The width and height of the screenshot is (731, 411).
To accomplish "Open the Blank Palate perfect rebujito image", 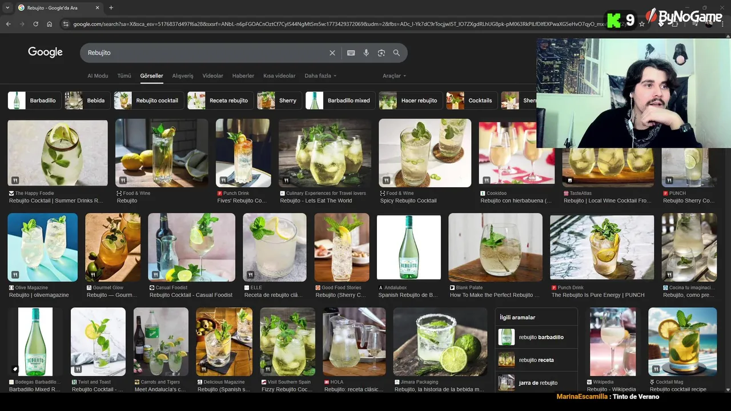I will click(495, 247).
